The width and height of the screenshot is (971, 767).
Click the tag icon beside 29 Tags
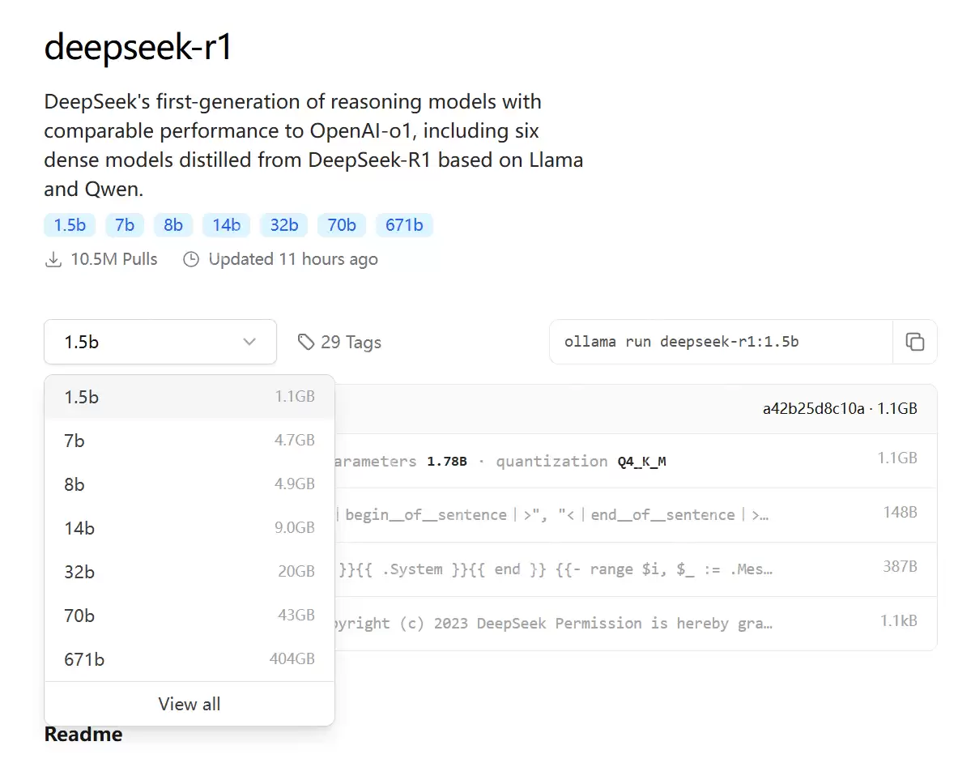pyautogui.click(x=308, y=342)
